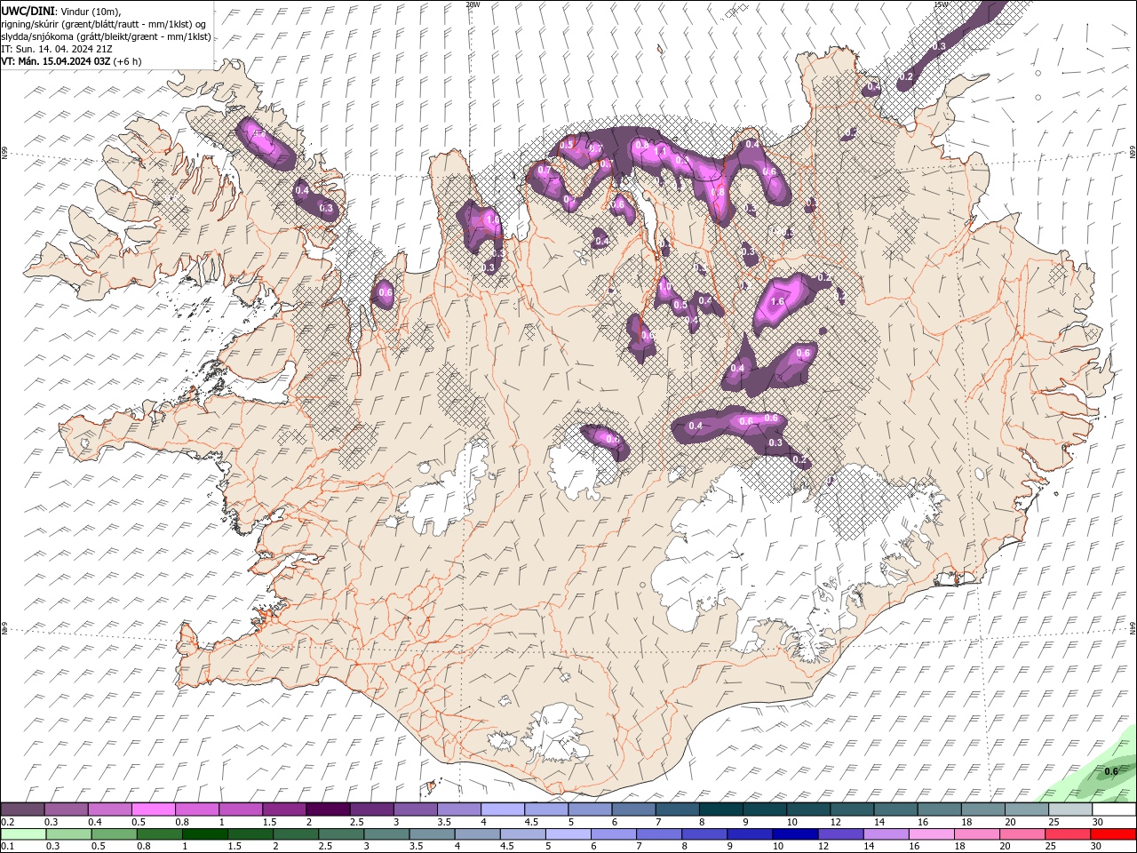Click the rain legend swatch between 10 and 12

point(795,833)
